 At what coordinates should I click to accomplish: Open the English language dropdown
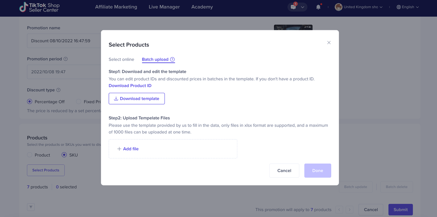click(408, 7)
